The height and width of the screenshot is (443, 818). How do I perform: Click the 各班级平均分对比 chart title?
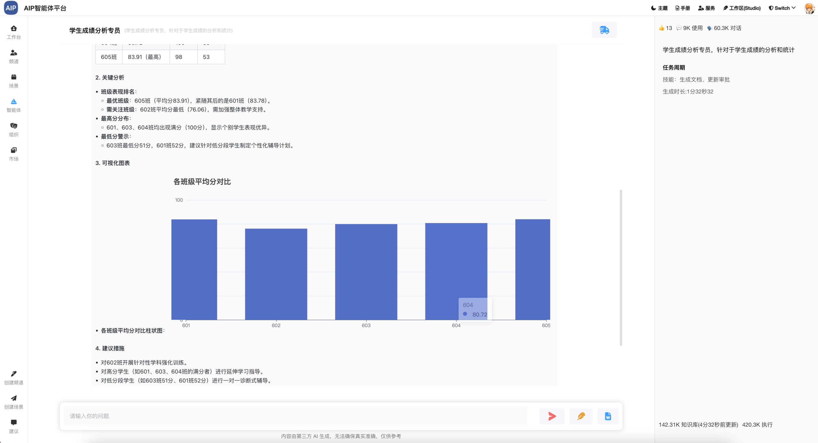coord(202,182)
